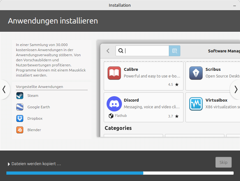Click the Blender icon
Screen dimensions: 240x181
[x=20, y=130]
